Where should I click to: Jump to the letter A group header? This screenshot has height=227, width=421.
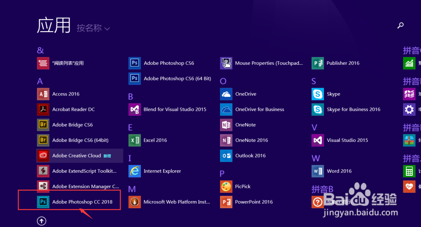click(40, 81)
